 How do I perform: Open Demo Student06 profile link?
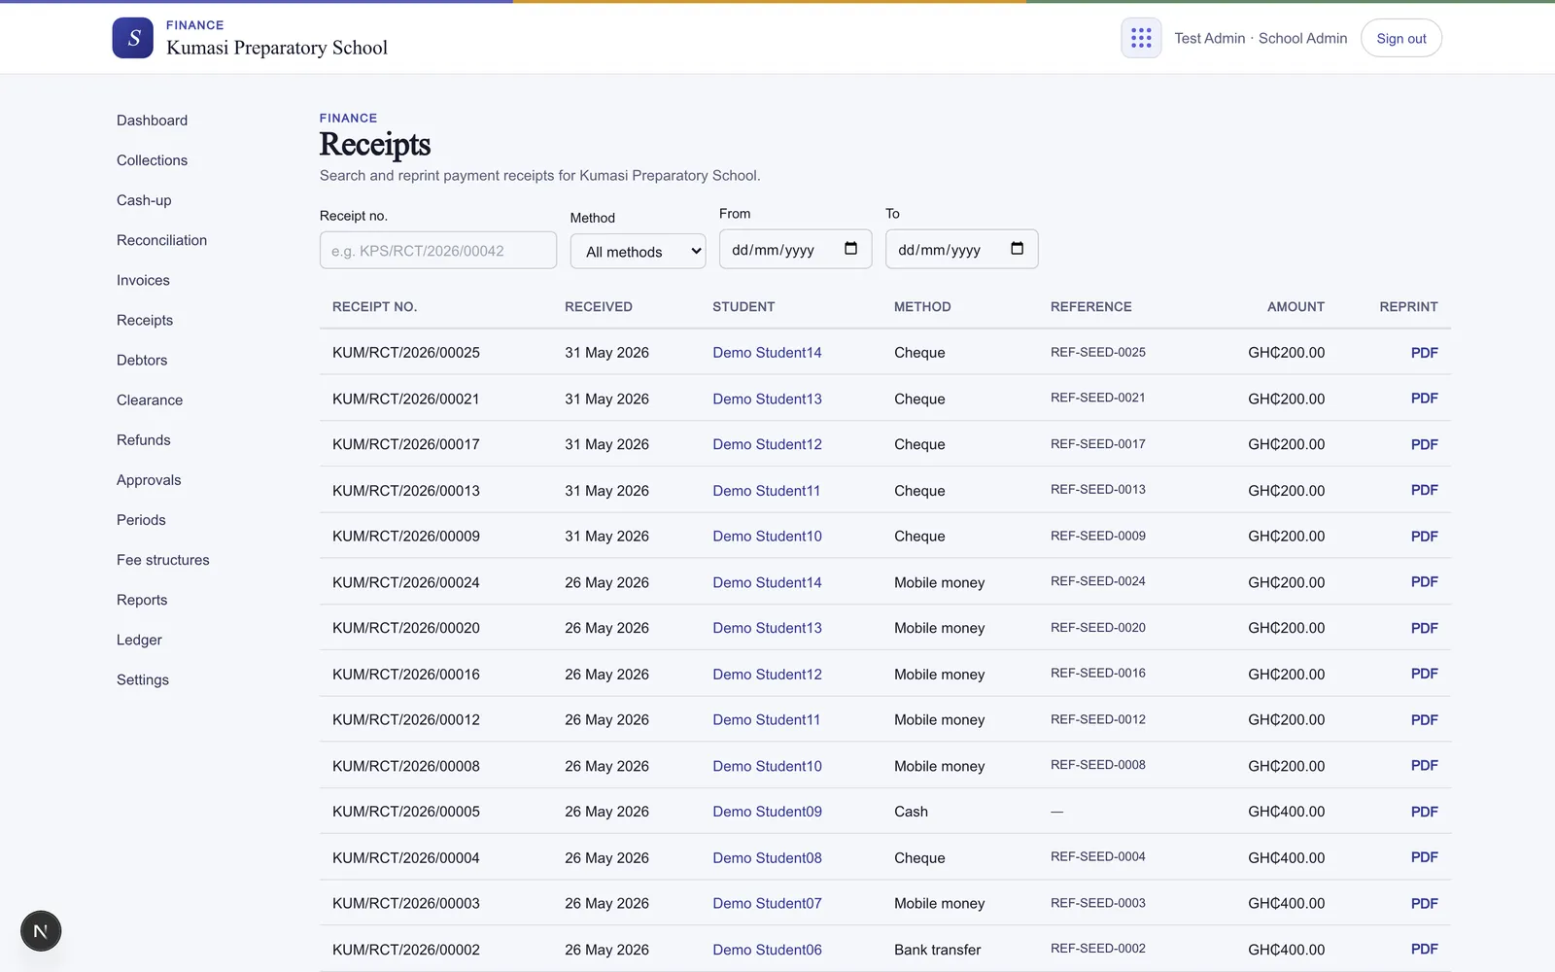pyautogui.click(x=767, y=950)
